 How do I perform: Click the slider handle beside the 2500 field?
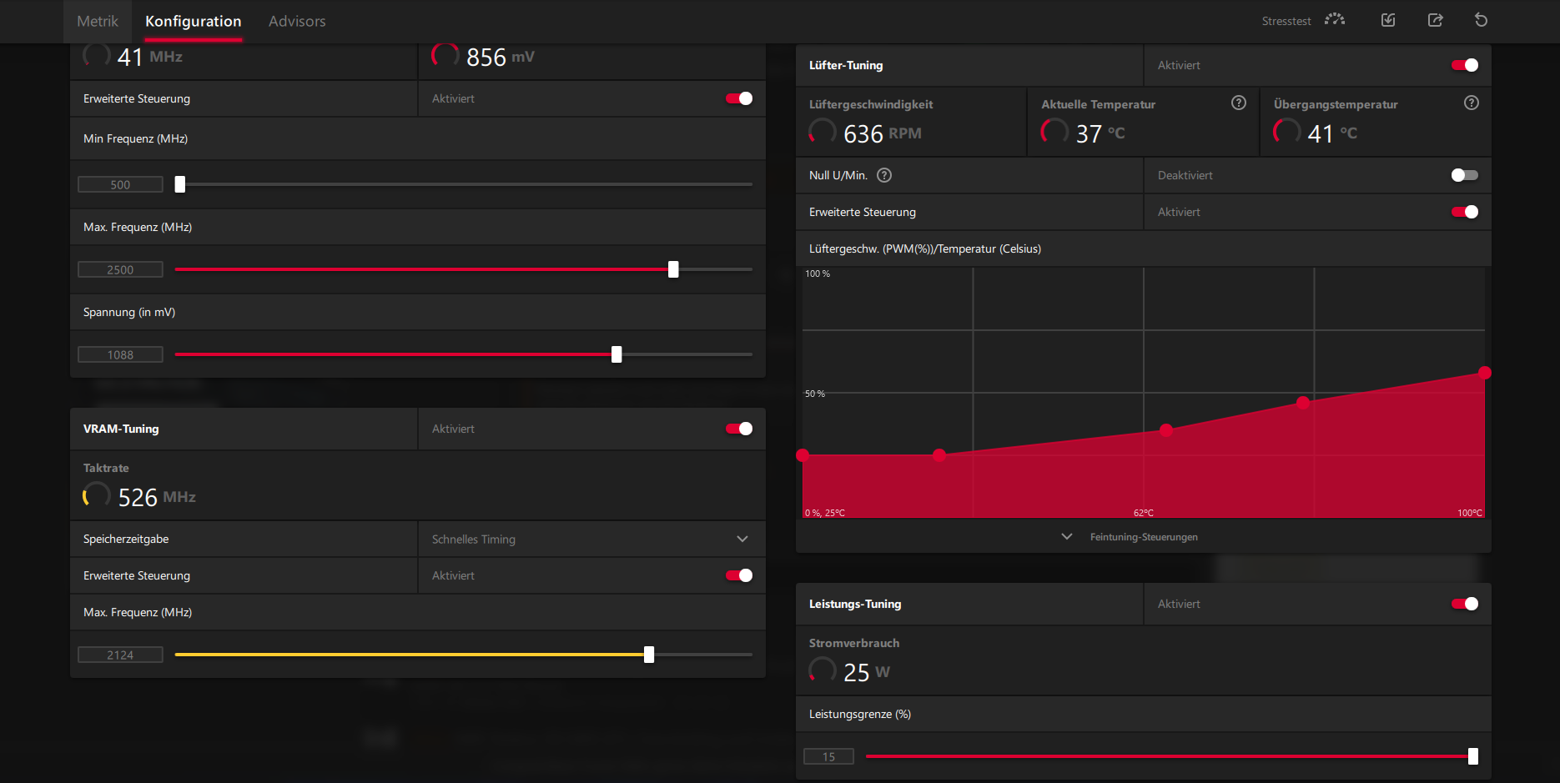pos(673,269)
